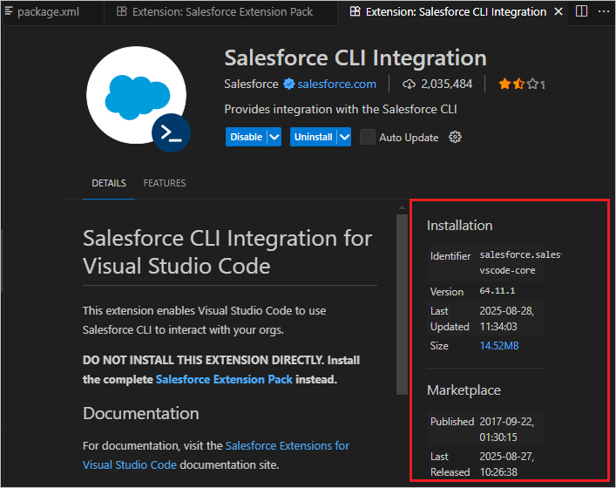Click the package.xml file icon in tab
Image resolution: width=616 pixels, height=488 pixels.
(x=9, y=11)
